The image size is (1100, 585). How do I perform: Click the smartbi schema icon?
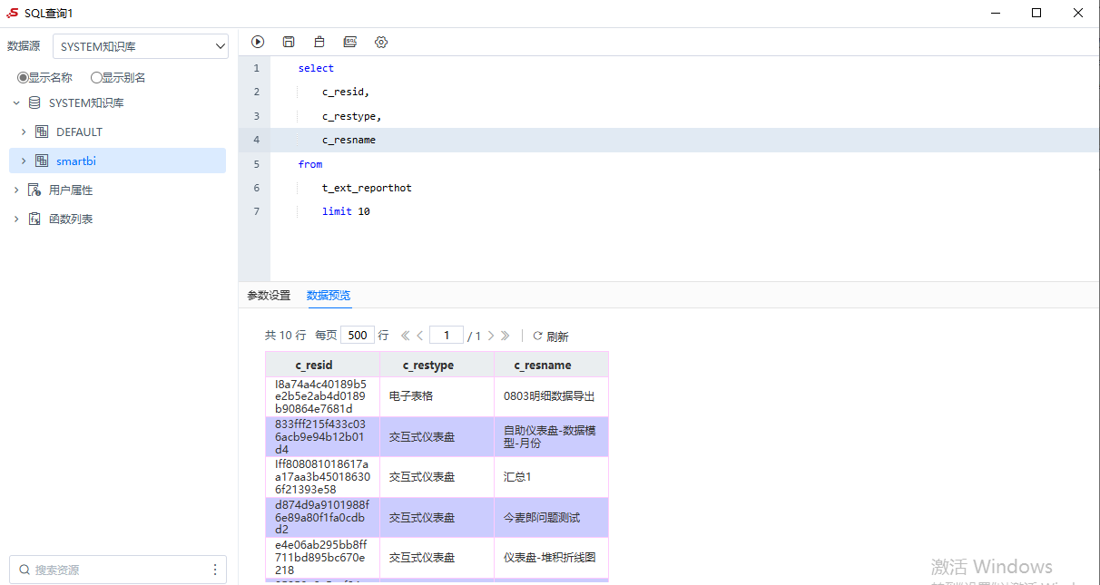point(42,161)
